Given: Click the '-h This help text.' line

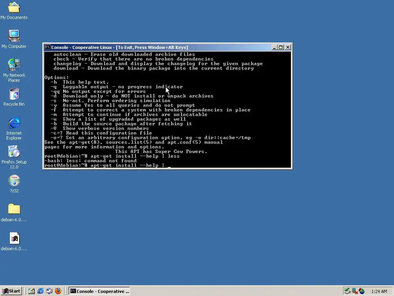Looking at the screenshot, I should 80,82.
